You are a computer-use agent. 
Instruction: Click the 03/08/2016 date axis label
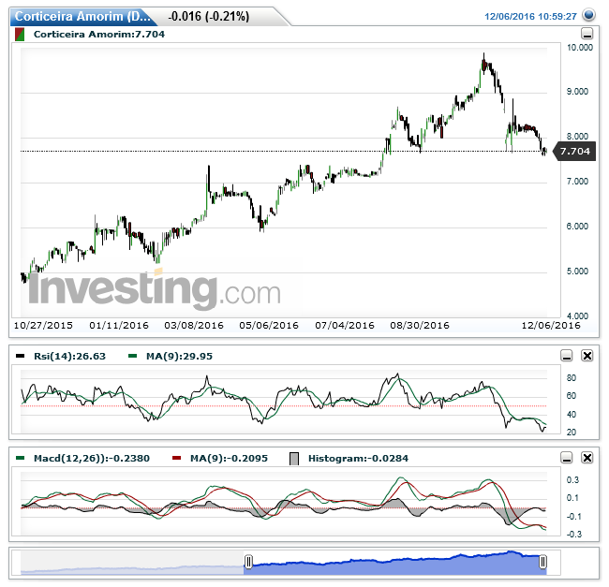click(x=194, y=325)
